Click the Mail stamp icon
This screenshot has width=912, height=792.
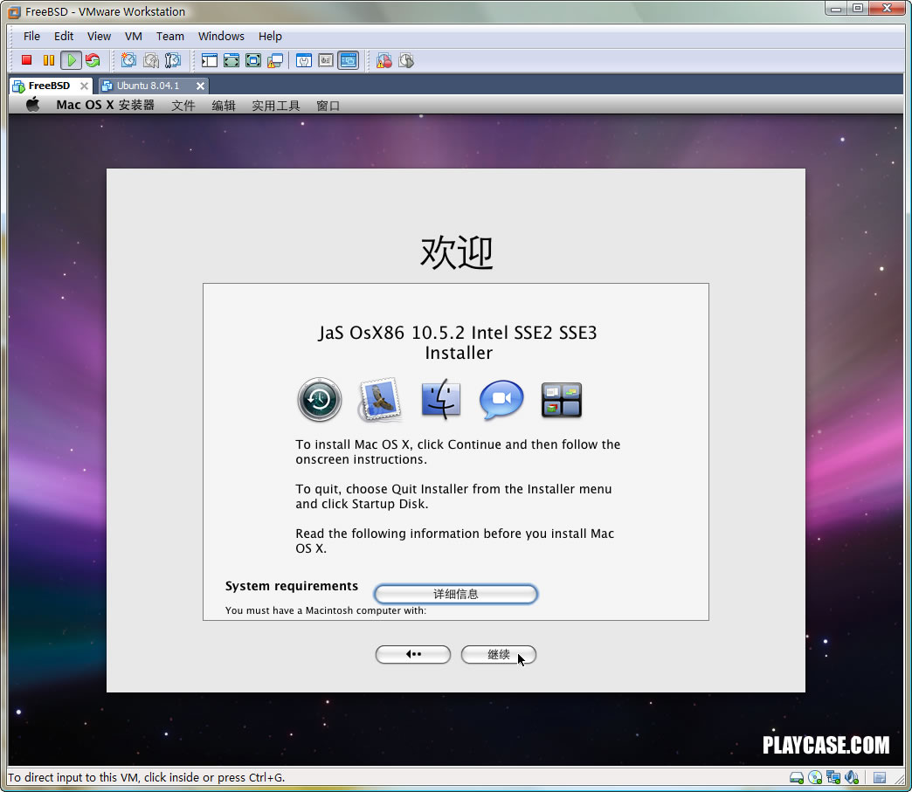380,399
